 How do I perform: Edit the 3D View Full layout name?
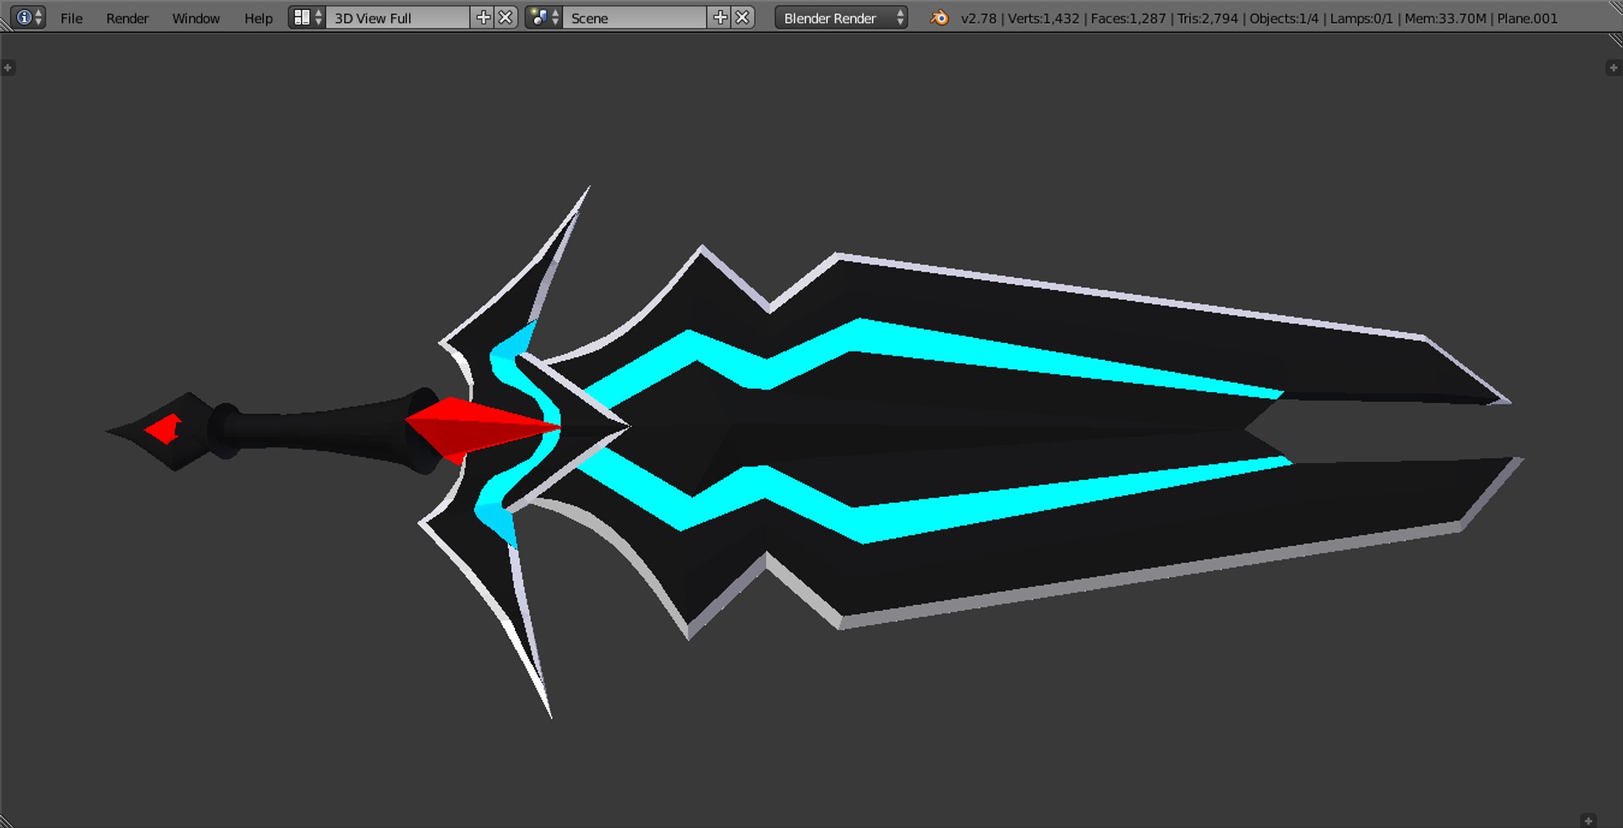click(x=397, y=18)
